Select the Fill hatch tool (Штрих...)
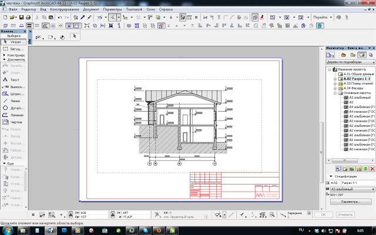 point(14,94)
